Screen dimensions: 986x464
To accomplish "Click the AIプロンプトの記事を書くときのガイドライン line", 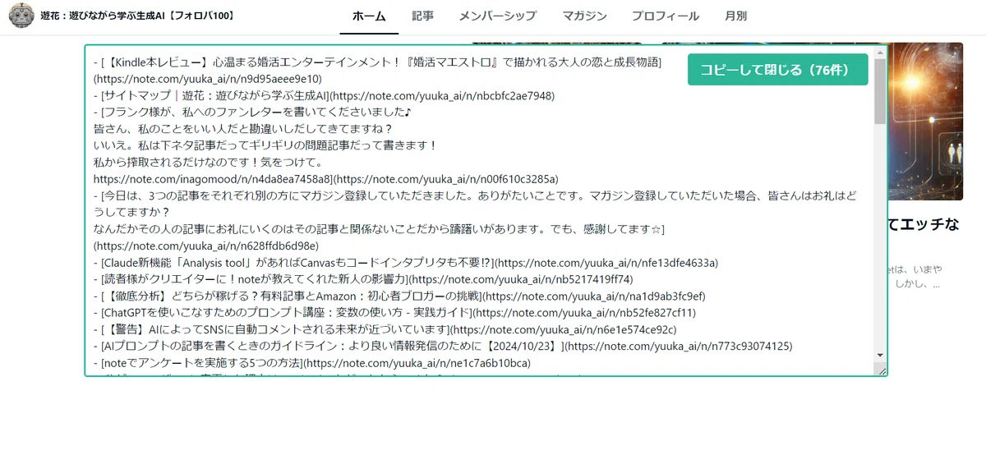I will coord(443,346).
